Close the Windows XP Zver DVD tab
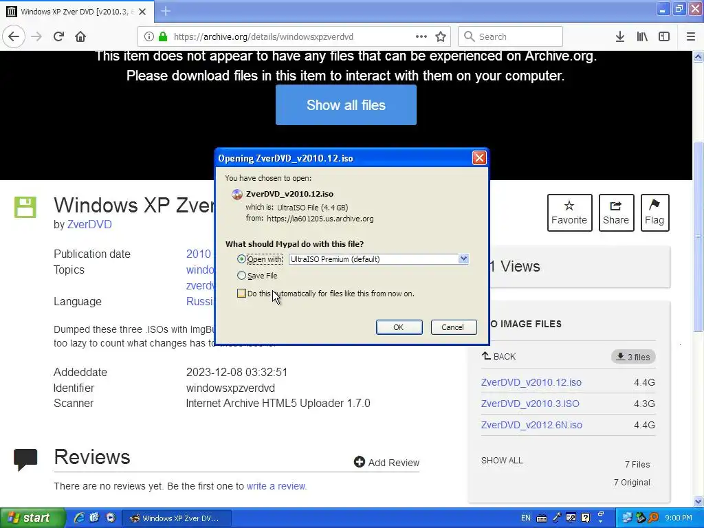The height and width of the screenshot is (528, 704). 142,12
